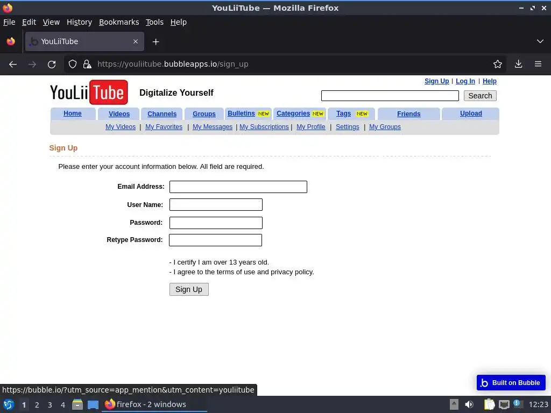Viewport: 551px width, 413px height.
Task: Focus the Email Address field
Action: (x=238, y=187)
